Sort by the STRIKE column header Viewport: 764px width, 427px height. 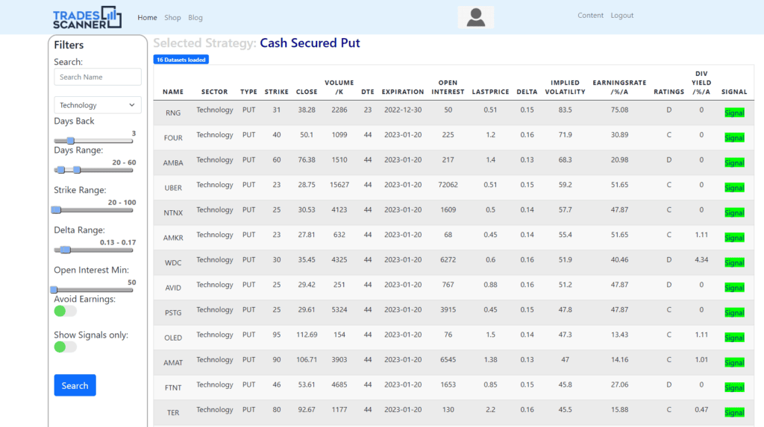[276, 92]
